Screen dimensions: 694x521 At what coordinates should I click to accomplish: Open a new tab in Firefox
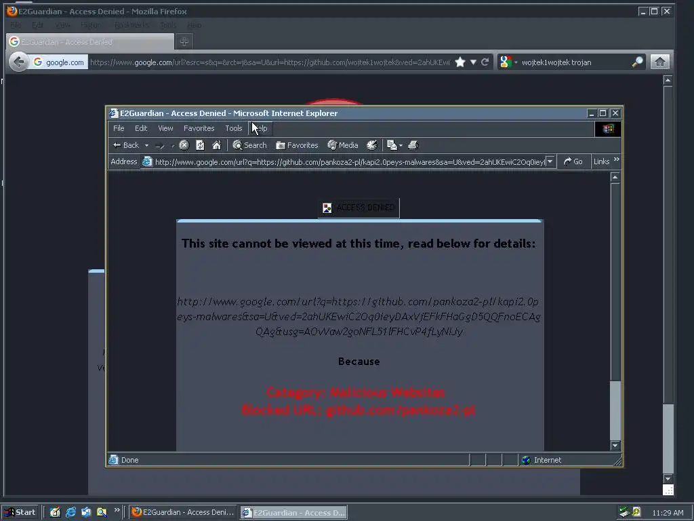[x=184, y=41]
